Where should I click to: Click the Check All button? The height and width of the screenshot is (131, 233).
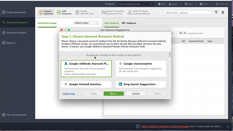[222, 4]
